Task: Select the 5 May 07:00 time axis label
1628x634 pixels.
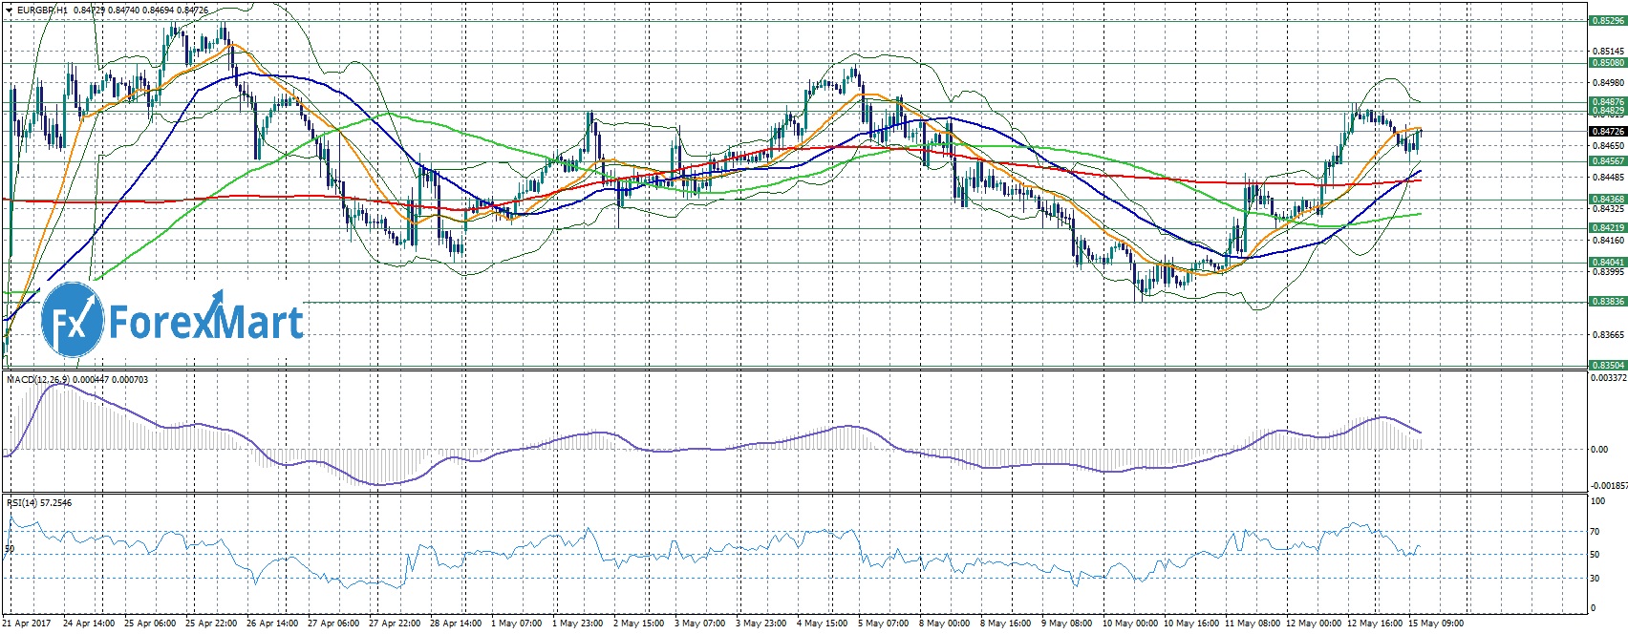Action: click(x=883, y=623)
